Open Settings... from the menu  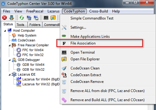click(108, 27)
